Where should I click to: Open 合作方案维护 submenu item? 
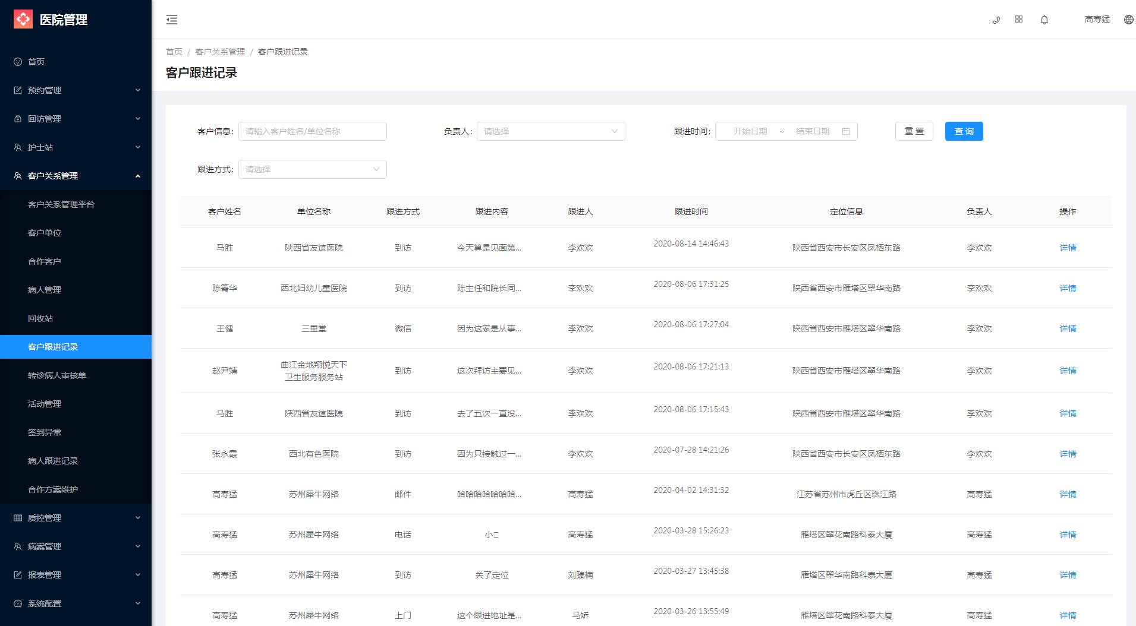pos(75,489)
